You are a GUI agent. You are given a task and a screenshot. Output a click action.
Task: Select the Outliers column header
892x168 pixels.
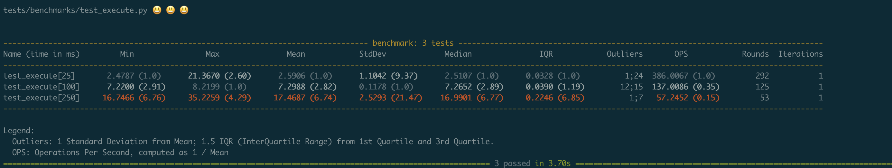(x=625, y=54)
